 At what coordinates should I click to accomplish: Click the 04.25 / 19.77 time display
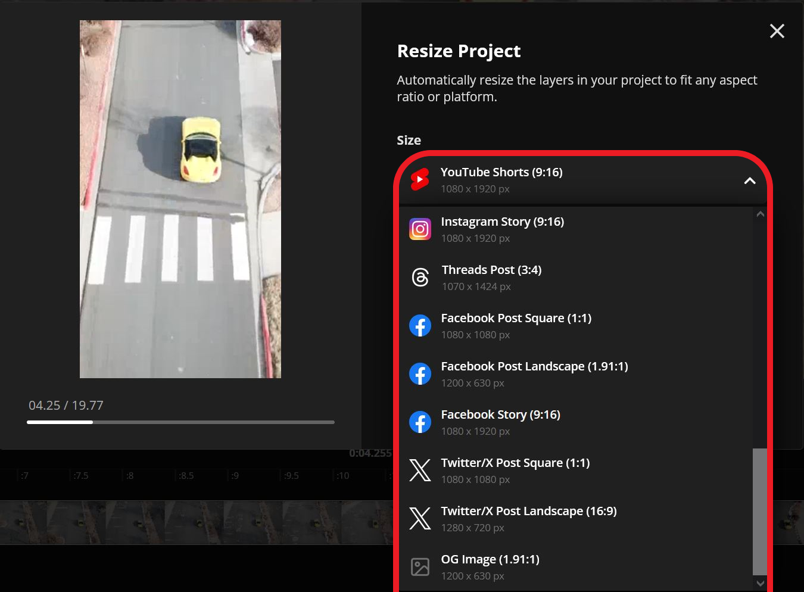pos(66,405)
